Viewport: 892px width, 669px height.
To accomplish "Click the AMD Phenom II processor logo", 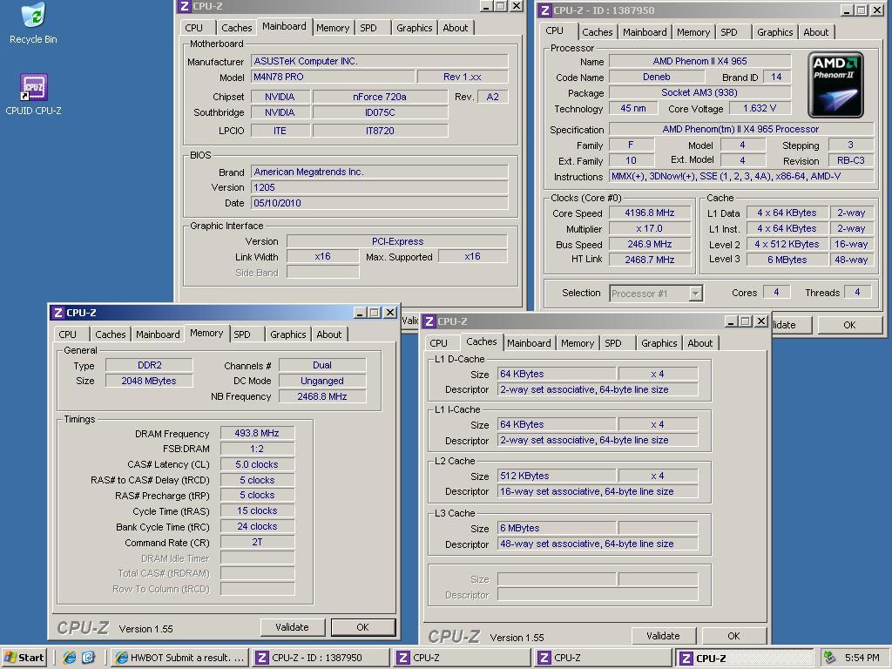I will click(x=835, y=85).
